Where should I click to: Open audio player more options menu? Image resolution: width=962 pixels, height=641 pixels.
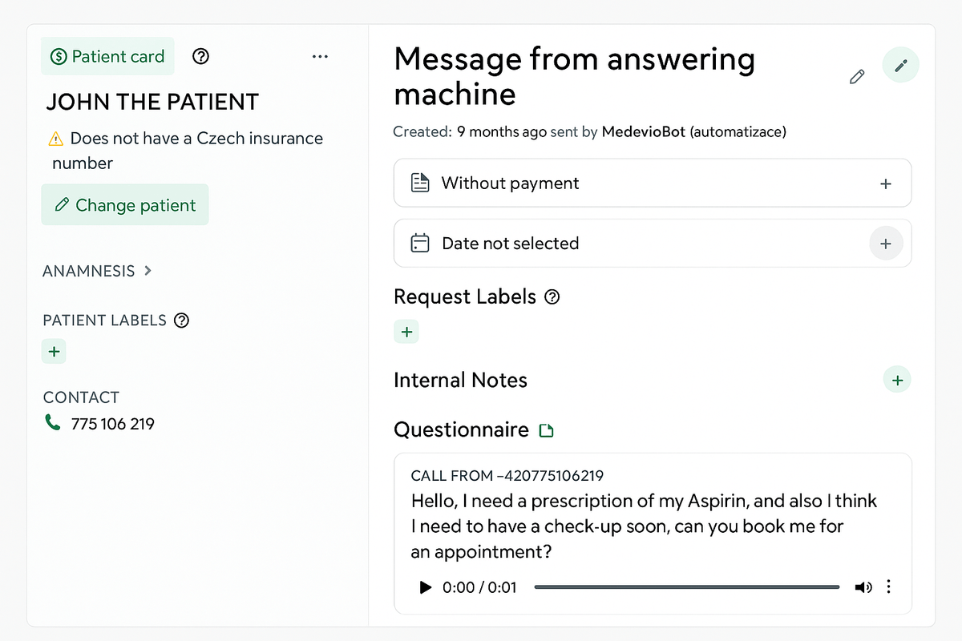(888, 587)
